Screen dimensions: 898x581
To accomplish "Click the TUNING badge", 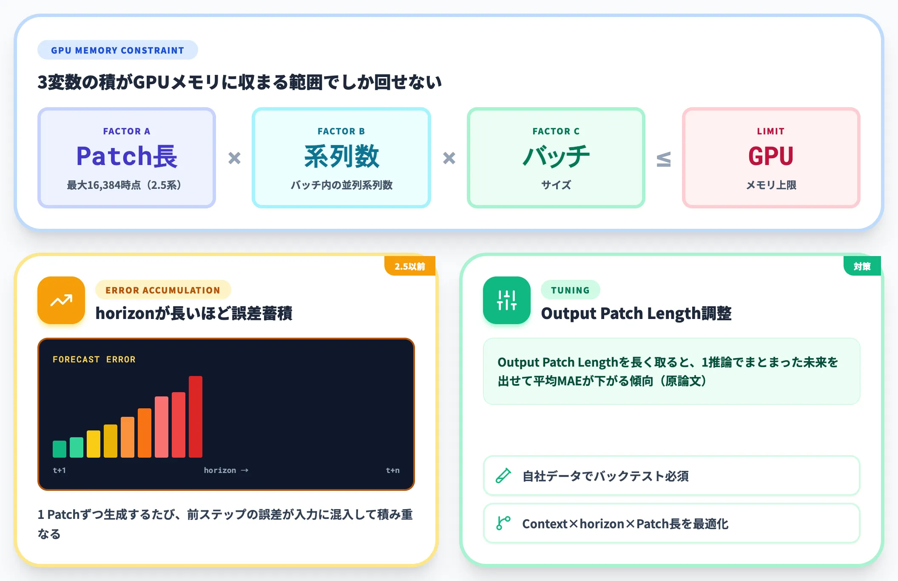I will click(570, 290).
